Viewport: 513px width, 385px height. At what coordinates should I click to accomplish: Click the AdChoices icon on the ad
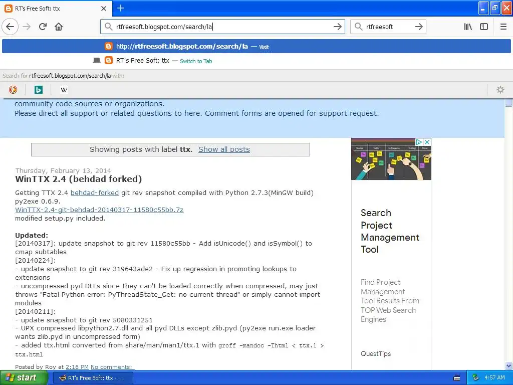[418, 142]
